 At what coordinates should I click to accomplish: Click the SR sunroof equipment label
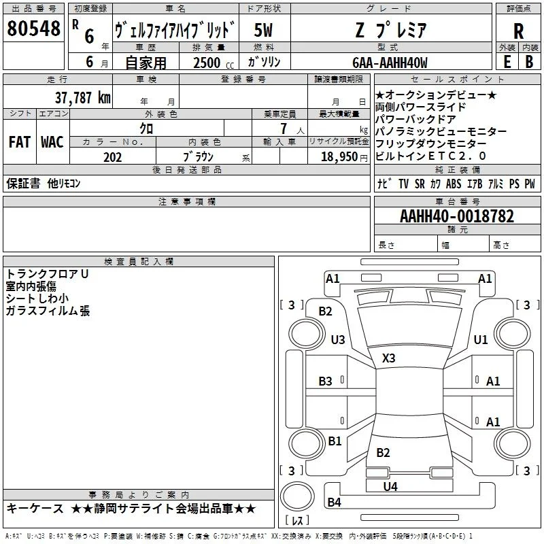420,184
